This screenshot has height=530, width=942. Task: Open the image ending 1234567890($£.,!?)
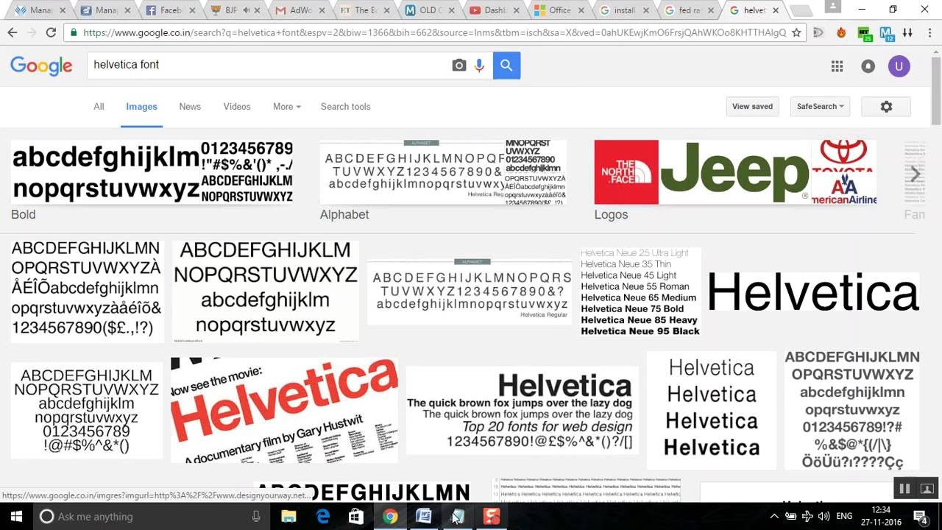coord(87,290)
